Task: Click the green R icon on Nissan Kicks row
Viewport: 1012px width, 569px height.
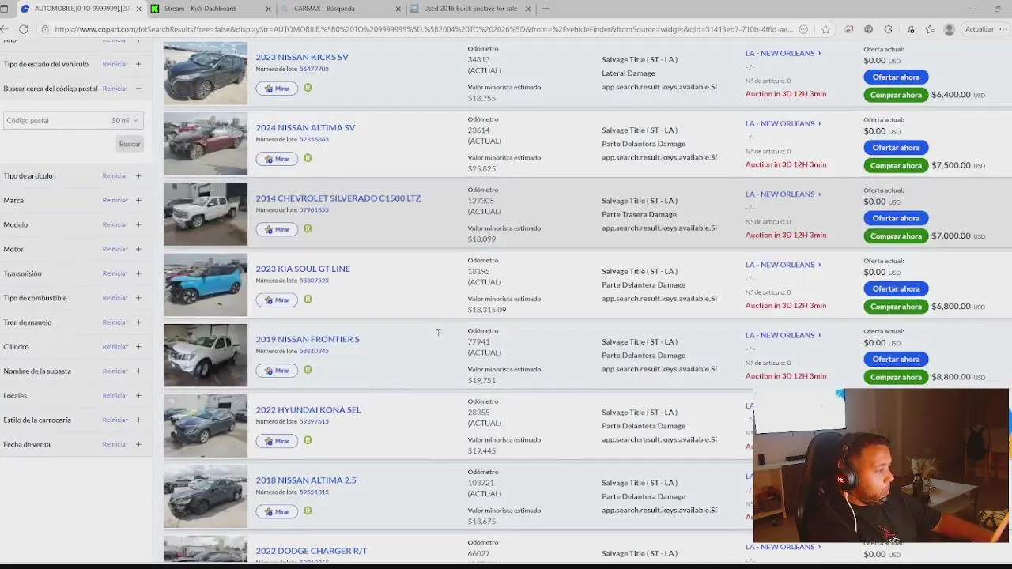Action: point(308,88)
